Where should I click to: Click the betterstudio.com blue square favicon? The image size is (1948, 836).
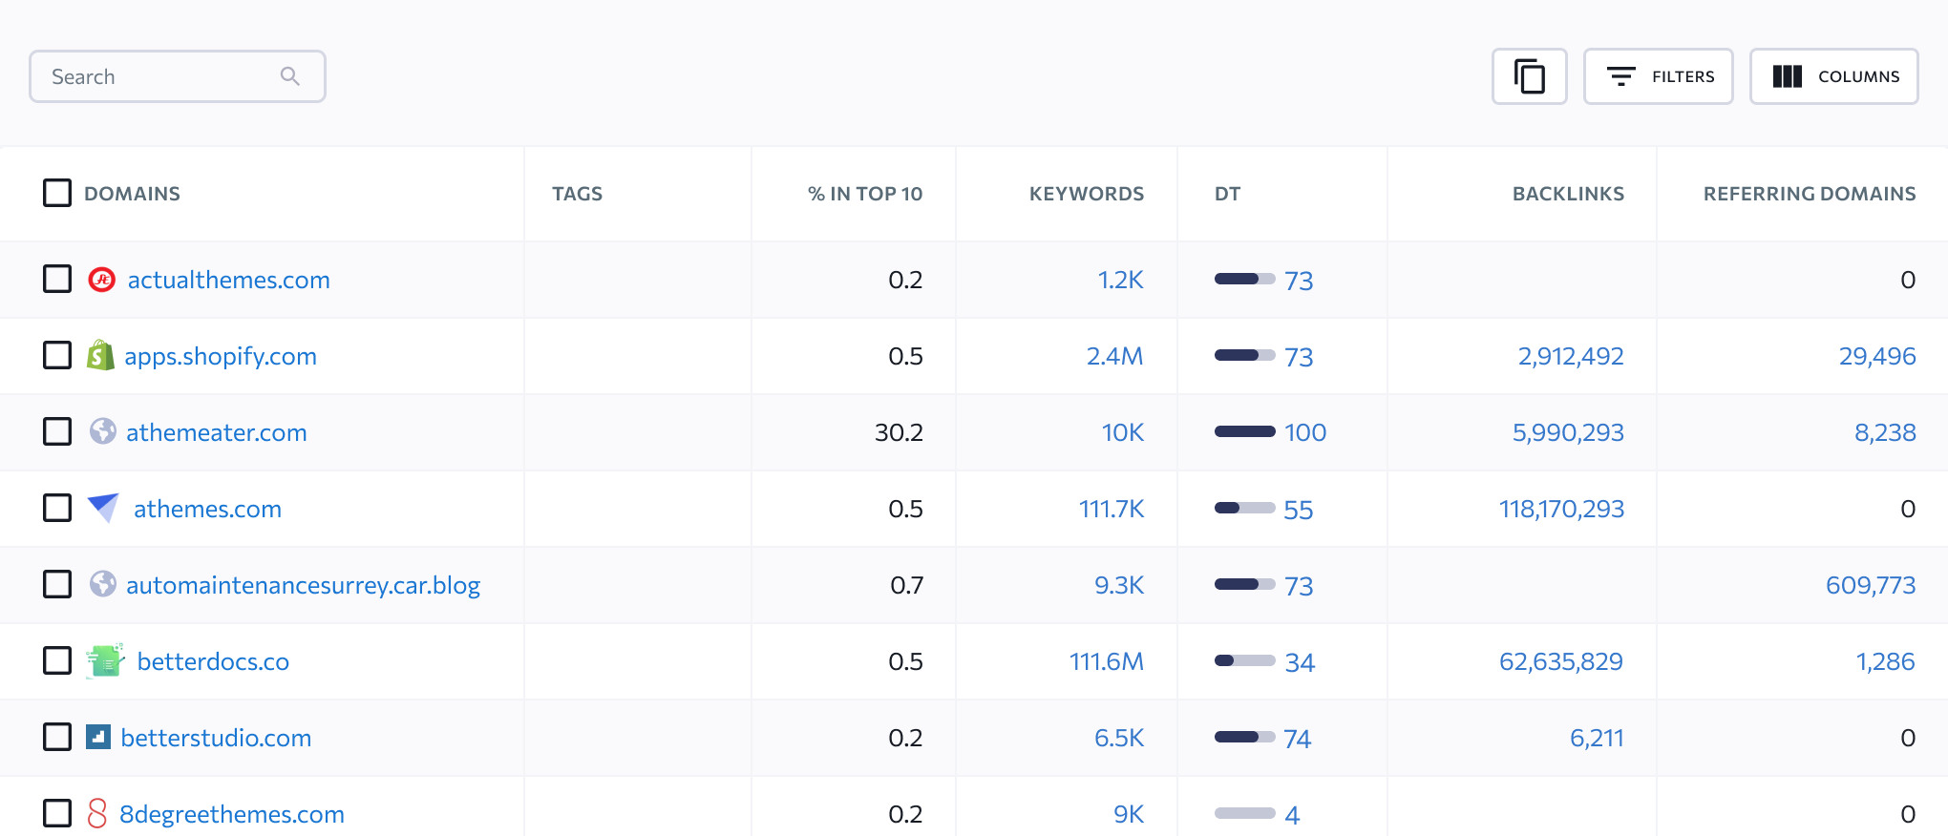(98, 737)
